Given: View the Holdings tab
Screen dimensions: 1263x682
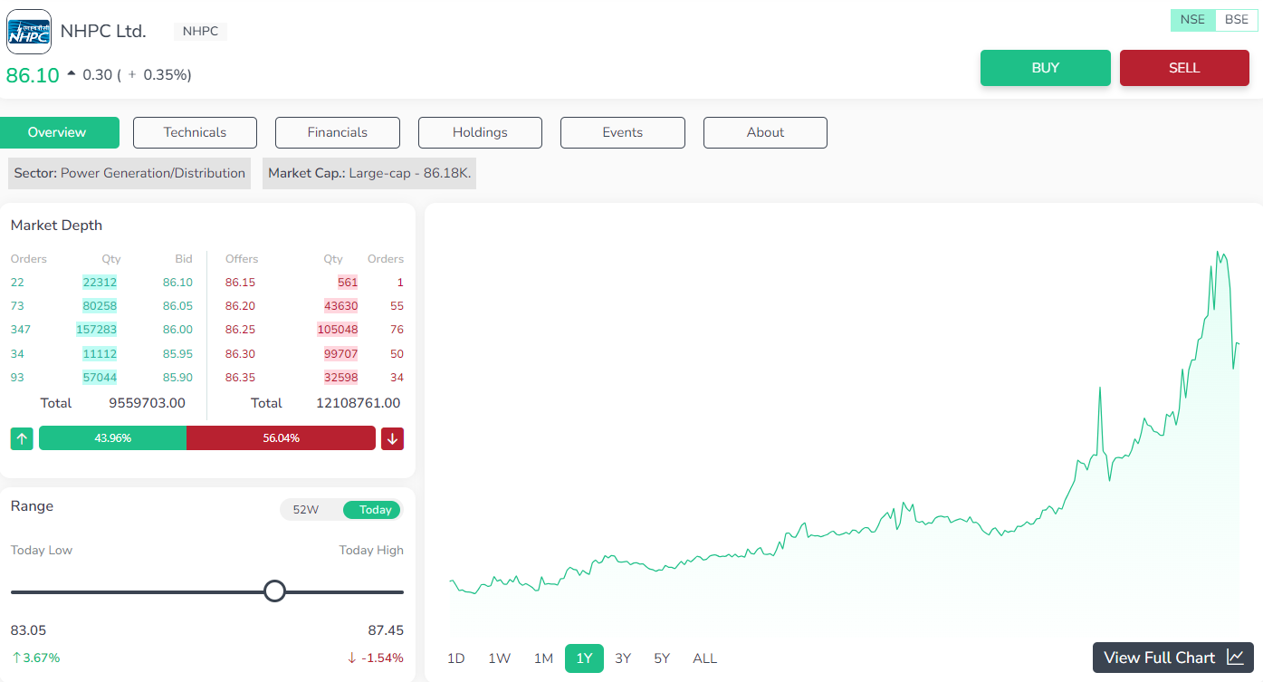Looking at the screenshot, I should 480,132.
